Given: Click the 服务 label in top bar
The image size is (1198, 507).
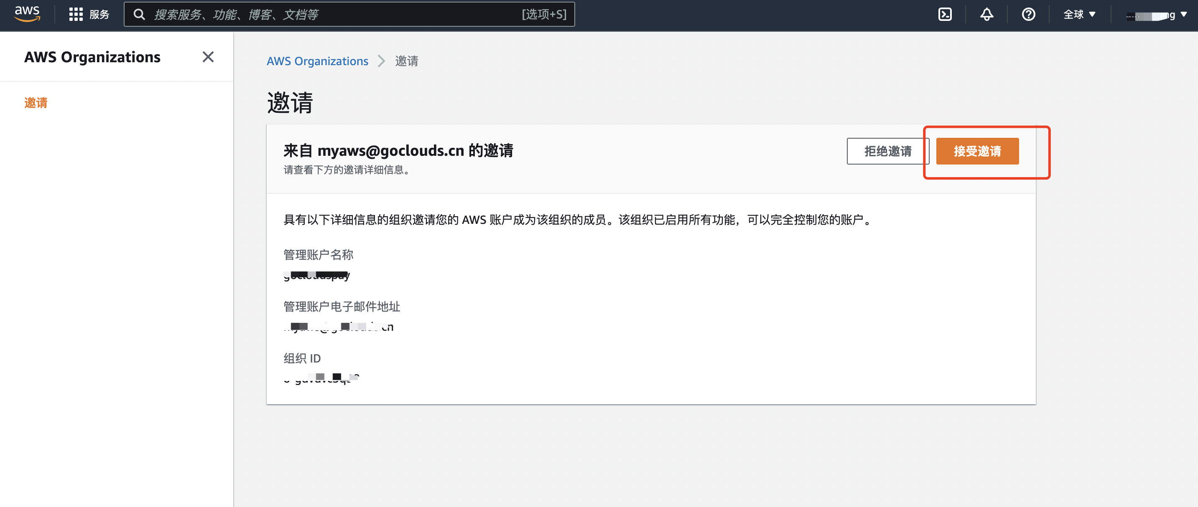Looking at the screenshot, I should tap(99, 14).
